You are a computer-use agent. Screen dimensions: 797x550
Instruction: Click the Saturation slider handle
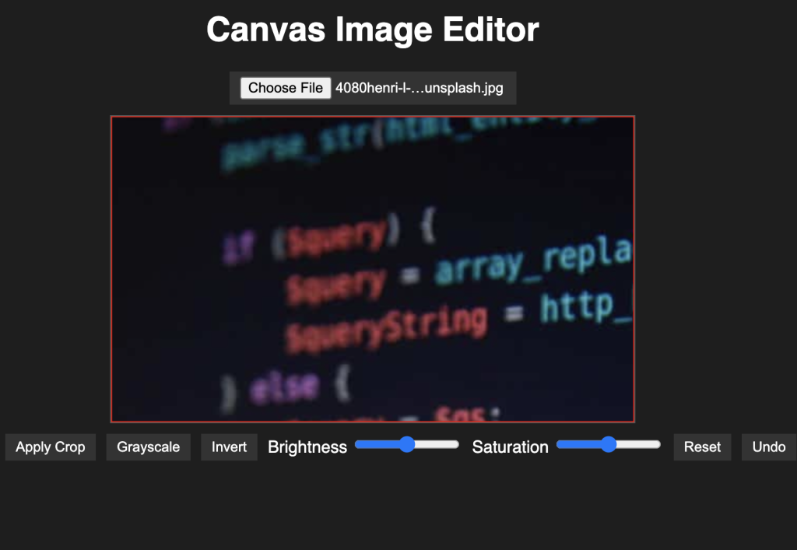(x=608, y=445)
